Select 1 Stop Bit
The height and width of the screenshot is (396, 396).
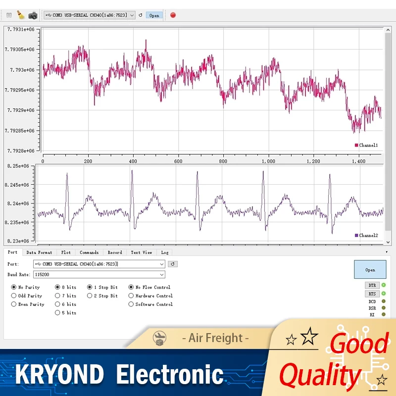point(102,287)
